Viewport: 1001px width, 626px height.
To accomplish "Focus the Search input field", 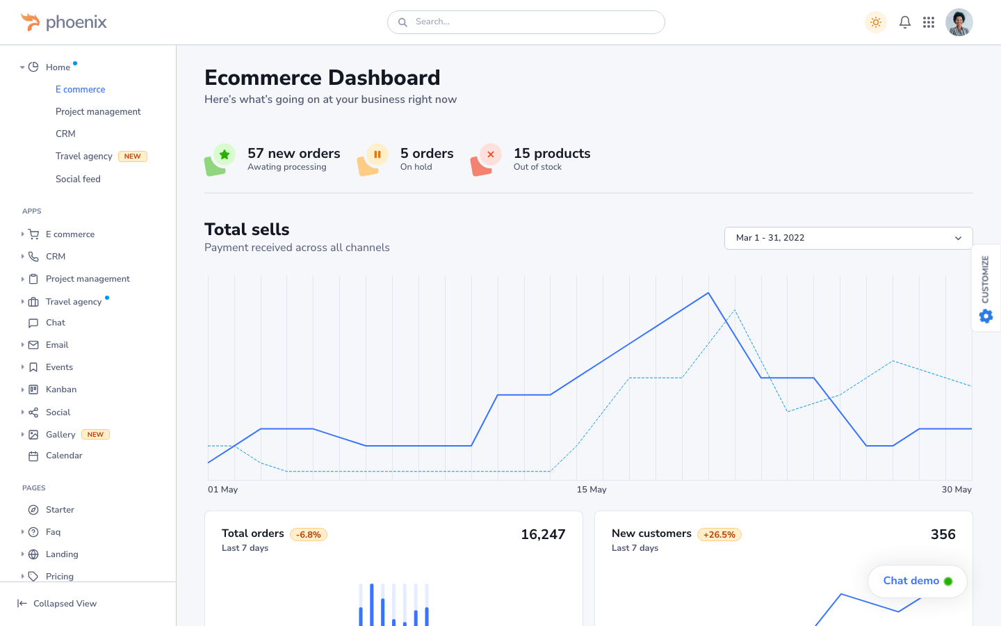I will pos(526,22).
